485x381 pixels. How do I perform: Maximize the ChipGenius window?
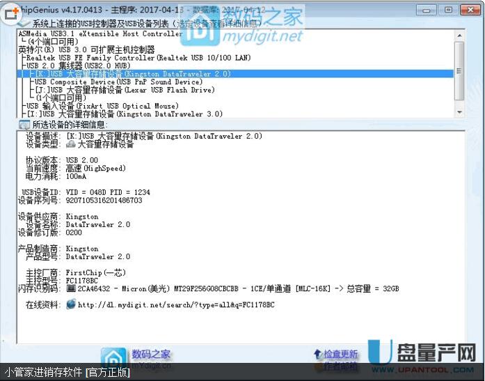448,10
